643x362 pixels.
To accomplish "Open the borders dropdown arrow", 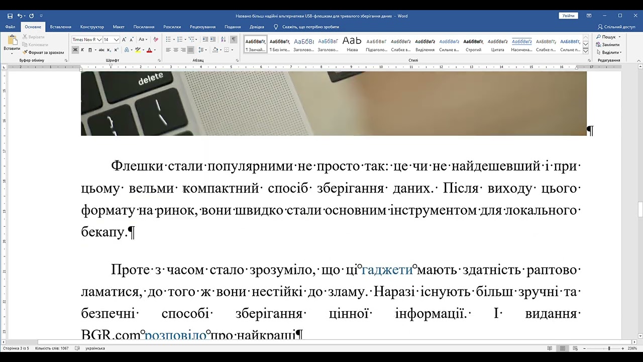I will tap(232, 50).
